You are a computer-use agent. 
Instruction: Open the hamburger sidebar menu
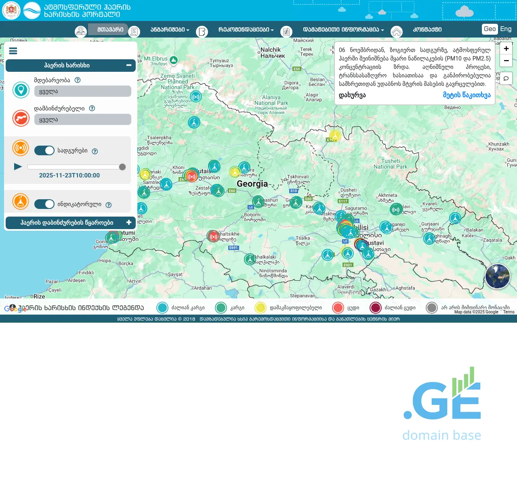tap(13, 51)
